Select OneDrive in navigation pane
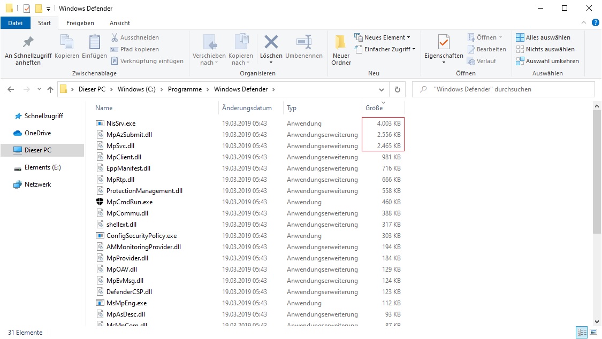602x339 pixels. coord(32,133)
